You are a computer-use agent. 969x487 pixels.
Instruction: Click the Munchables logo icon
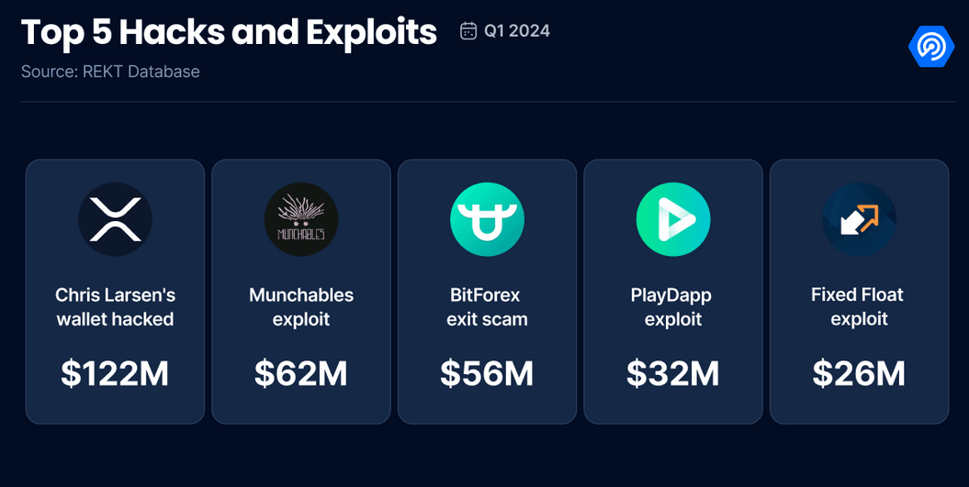(301, 219)
